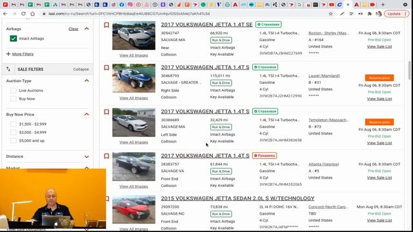
Task: Check the Buy Now checkbox
Action: pyautogui.click(x=13, y=99)
